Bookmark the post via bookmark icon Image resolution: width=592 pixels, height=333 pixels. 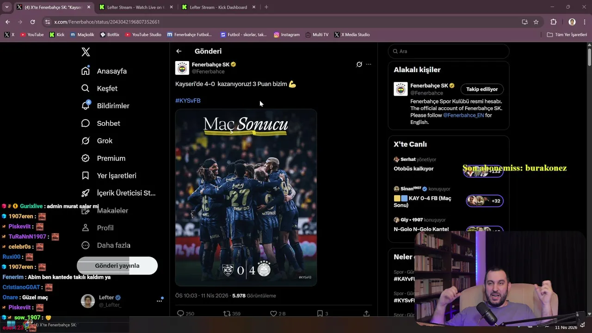320,314
